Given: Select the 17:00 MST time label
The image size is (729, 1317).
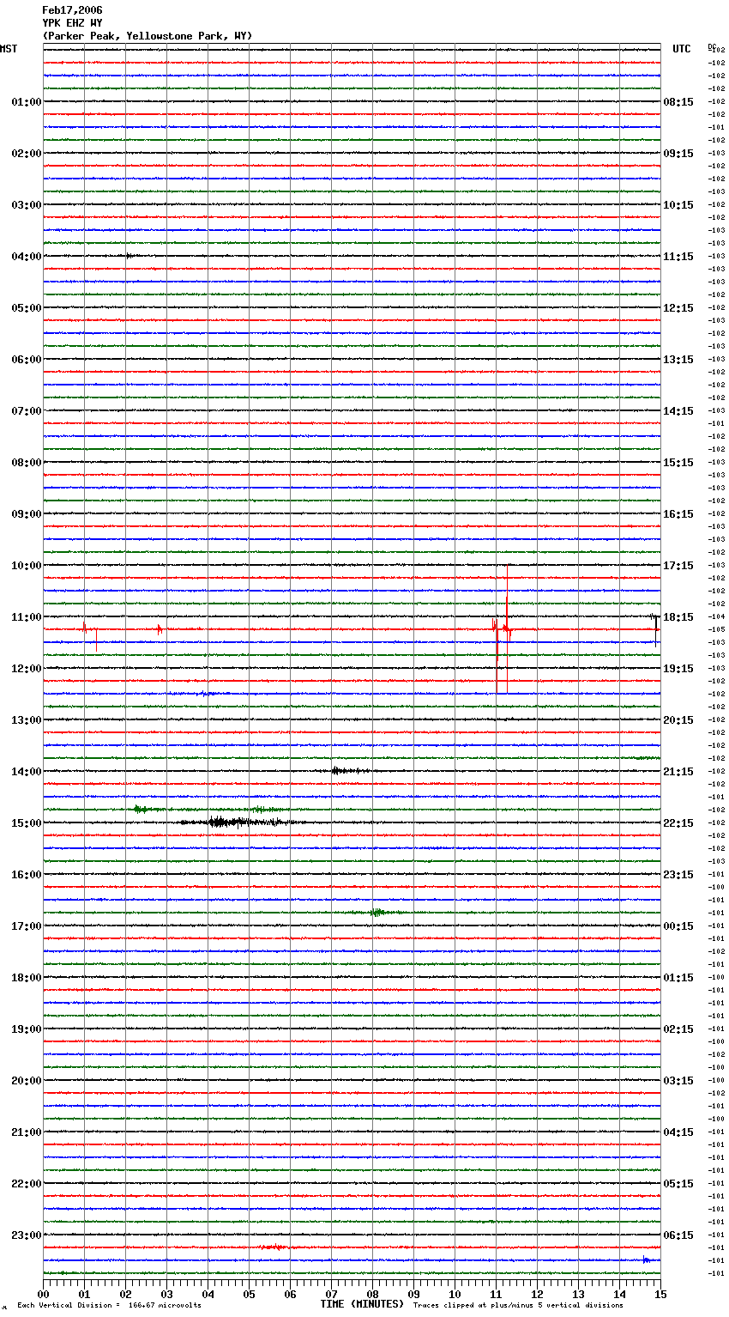Looking at the screenshot, I should pos(26,926).
